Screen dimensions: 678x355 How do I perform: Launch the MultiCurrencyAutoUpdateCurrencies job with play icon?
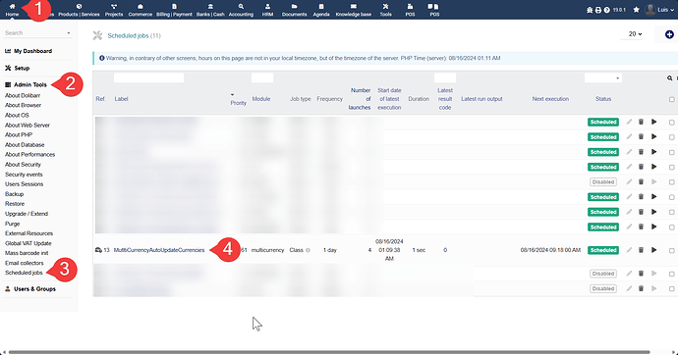pyautogui.click(x=653, y=250)
